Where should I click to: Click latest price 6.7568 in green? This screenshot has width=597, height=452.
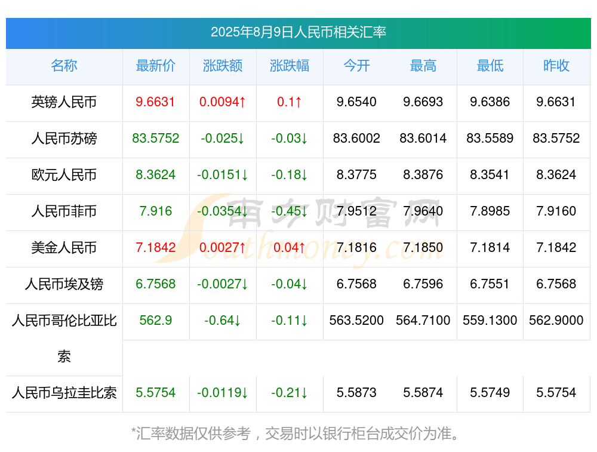156,284
